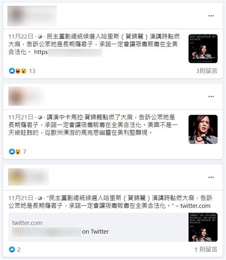Open the twitter.com link preview card
Screen dimensions: 226x260
coord(113,227)
